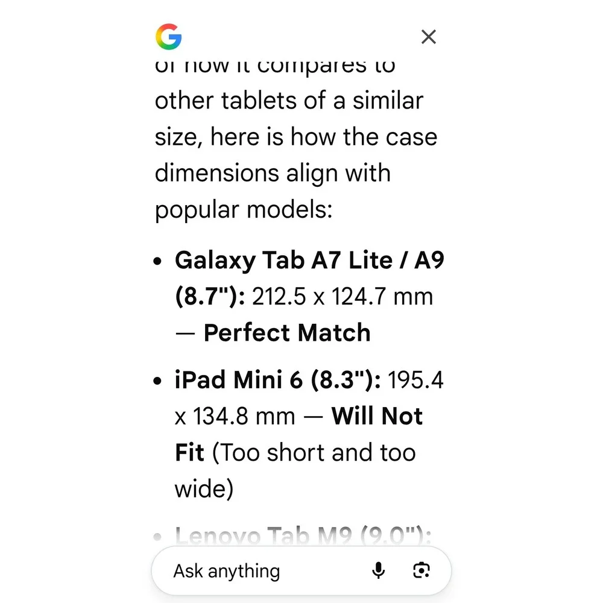Viewport: 603px width, 603px height.
Task: Close the Google AI overlay
Action: (428, 37)
